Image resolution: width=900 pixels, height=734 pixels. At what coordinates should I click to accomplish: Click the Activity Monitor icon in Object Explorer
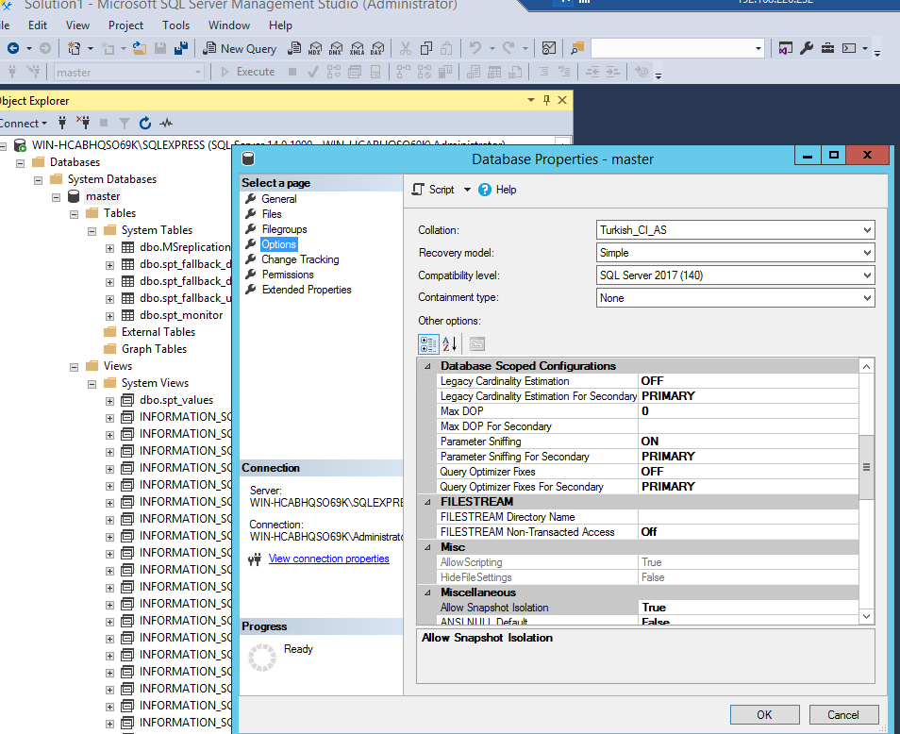tap(166, 123)
